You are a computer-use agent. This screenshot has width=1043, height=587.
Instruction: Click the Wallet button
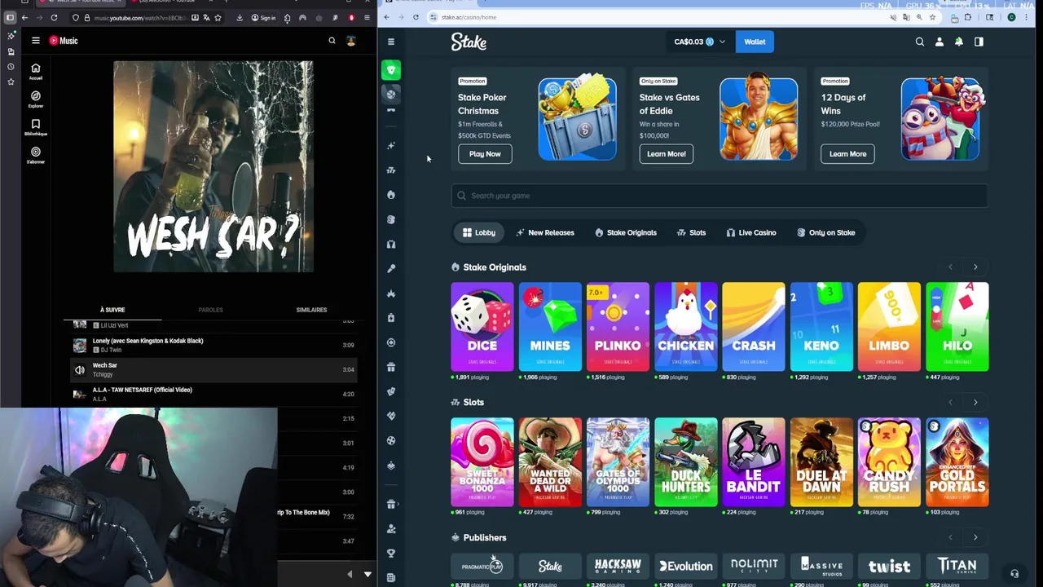point(755,42)
